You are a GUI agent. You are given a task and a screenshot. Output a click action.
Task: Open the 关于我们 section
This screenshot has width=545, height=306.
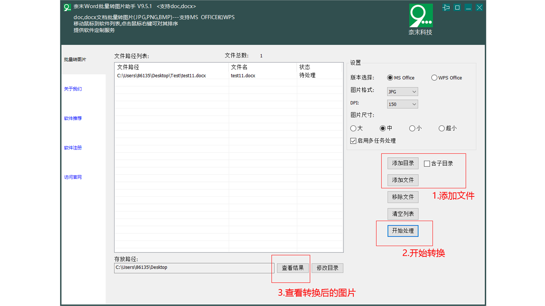[72, 89]
